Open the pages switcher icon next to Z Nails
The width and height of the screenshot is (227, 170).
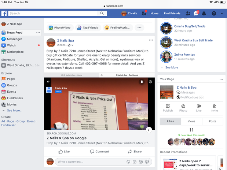click(144, 14)
